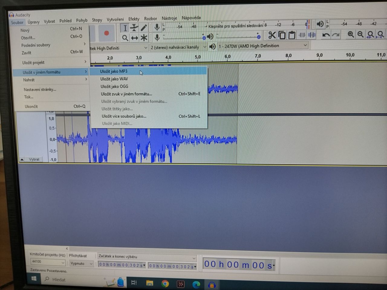Open the Nahrát submenu

click(x=52, y=80)
